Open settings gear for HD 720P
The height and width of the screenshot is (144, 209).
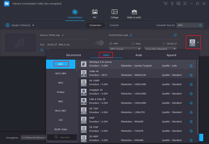[191, 112]
